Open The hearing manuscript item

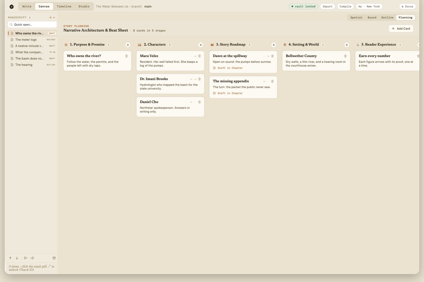(32, 65)
